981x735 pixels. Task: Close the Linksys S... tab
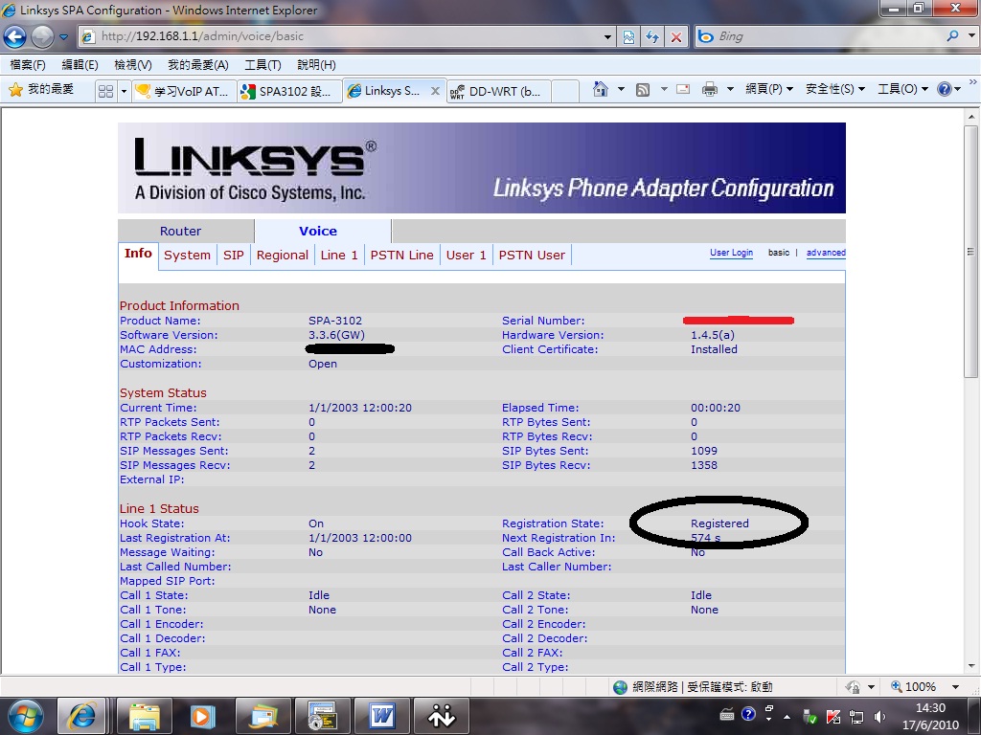point(435,91)
